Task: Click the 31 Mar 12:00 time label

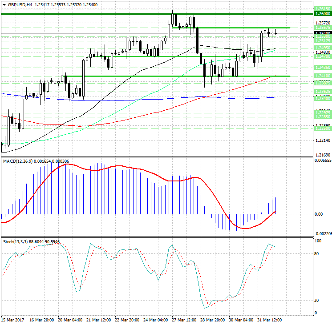Action: (269, 320)
